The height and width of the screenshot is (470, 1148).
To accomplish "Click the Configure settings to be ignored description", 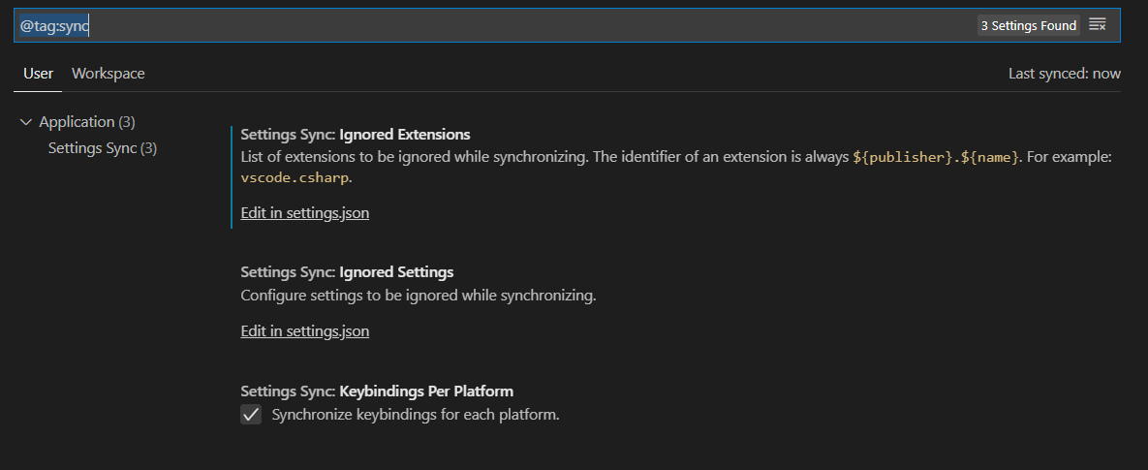I will (419, 296).
